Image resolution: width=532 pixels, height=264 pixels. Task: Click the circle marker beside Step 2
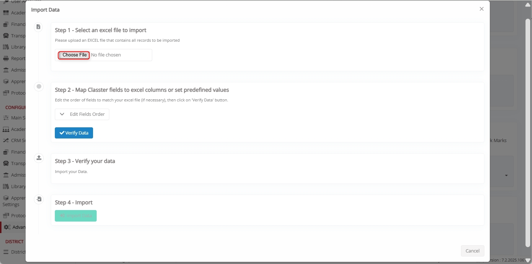(39, 86)
